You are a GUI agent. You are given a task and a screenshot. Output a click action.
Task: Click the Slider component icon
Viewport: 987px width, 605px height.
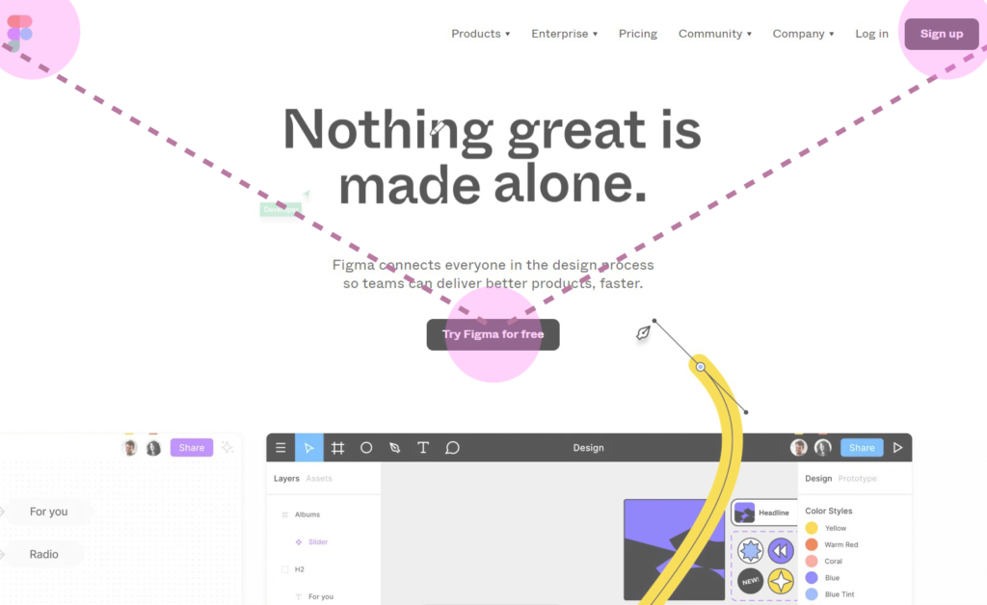(x=299, y=542)
